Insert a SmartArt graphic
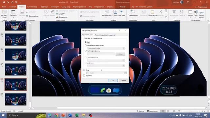The height and width of the screenshot is (118, 210). 60,14
